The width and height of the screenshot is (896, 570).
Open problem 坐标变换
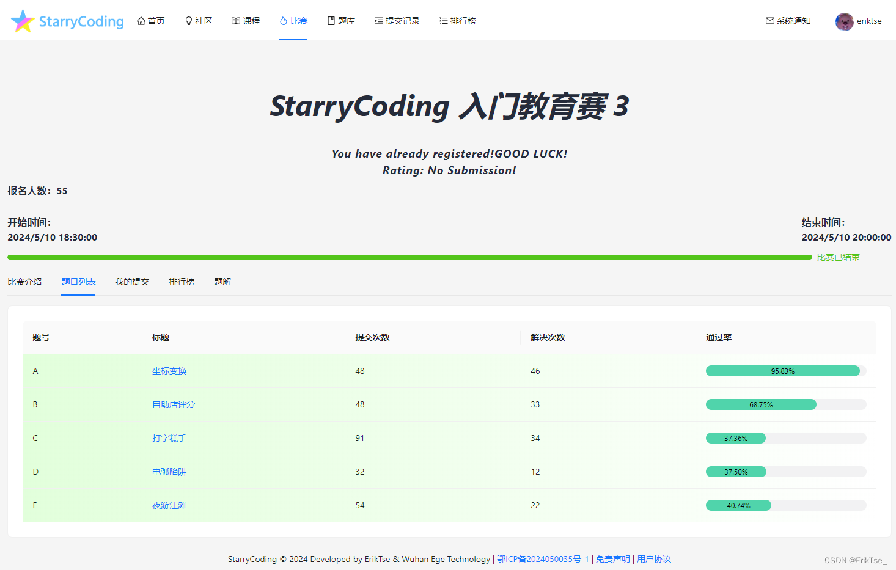tap(169, 371)
